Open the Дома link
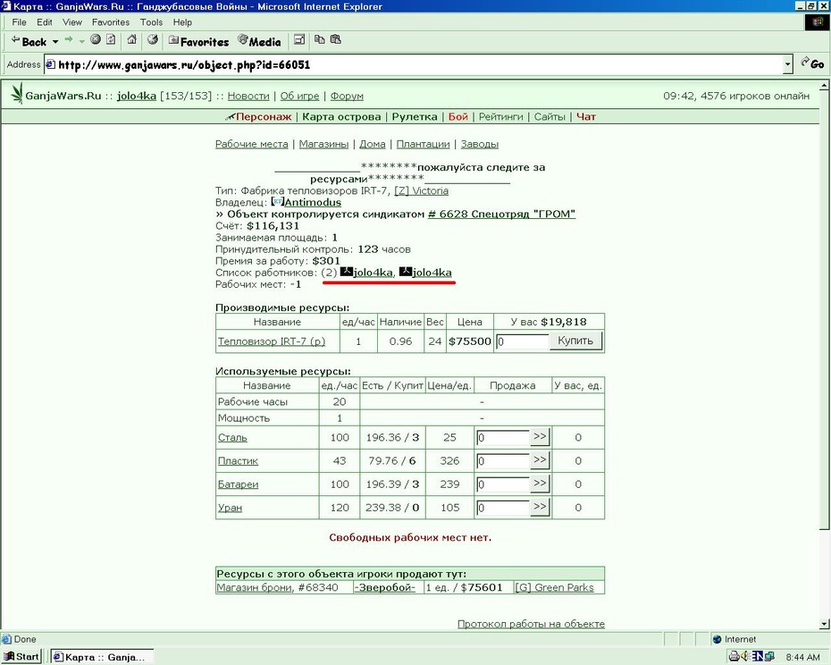 [x=373, y=144]
